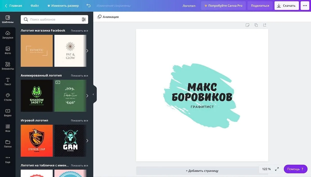311x177 pixels.
Task: Click the undo arrow icon
Action: [88, 5]
